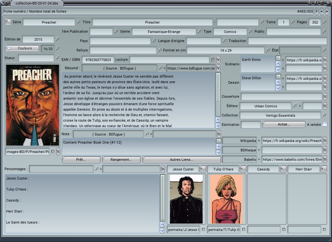Click the magnifier after the Personnages field

(97, 169)
